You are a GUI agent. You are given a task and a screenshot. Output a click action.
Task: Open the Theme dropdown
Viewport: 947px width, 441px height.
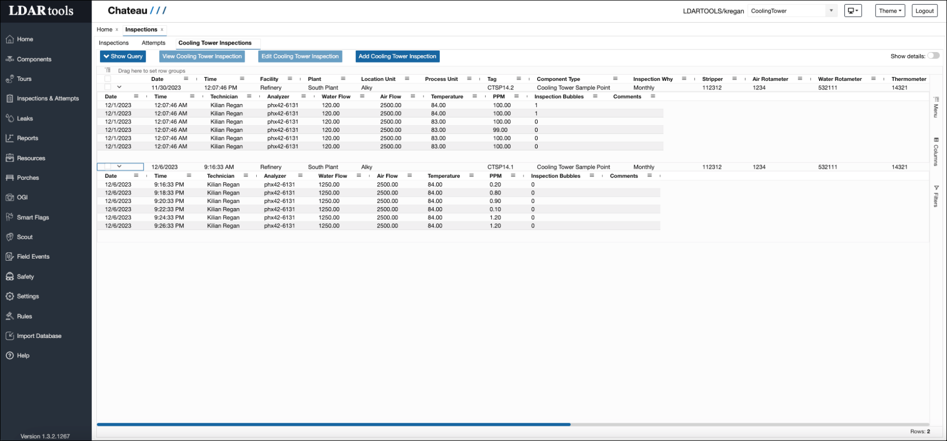(890, 11)
